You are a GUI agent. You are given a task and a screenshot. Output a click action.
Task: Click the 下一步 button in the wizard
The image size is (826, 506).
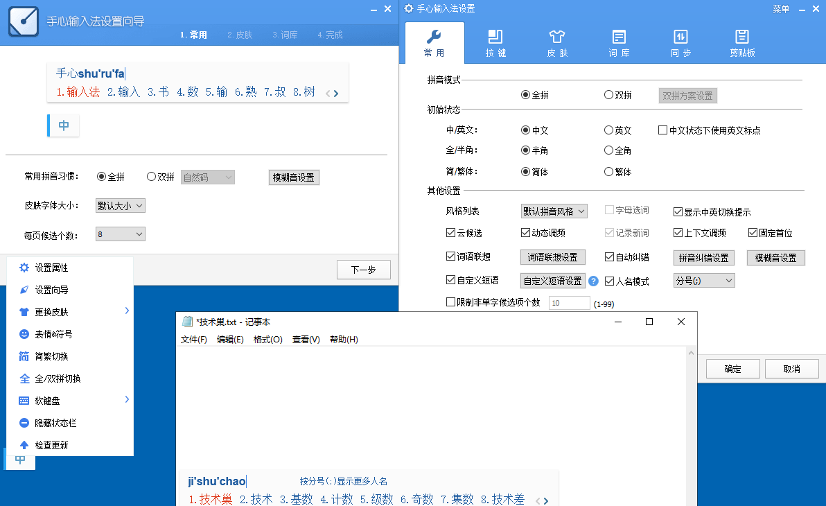[363, 270]
